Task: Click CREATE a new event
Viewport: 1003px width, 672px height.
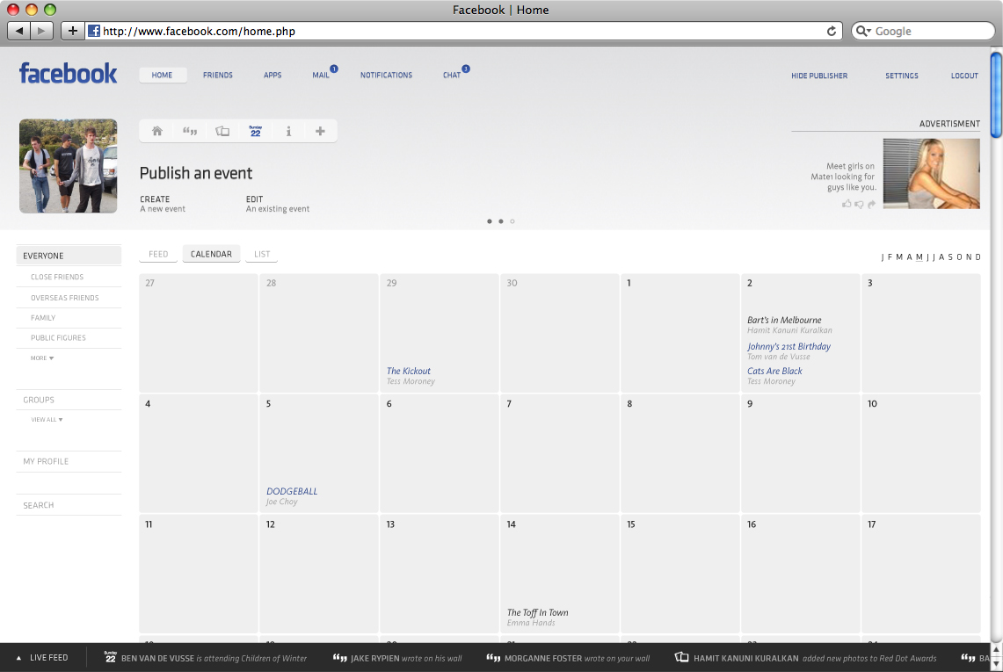Action: point(163,204)
